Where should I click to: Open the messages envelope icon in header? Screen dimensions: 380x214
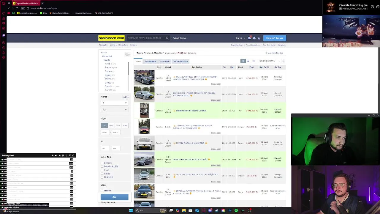249,38
